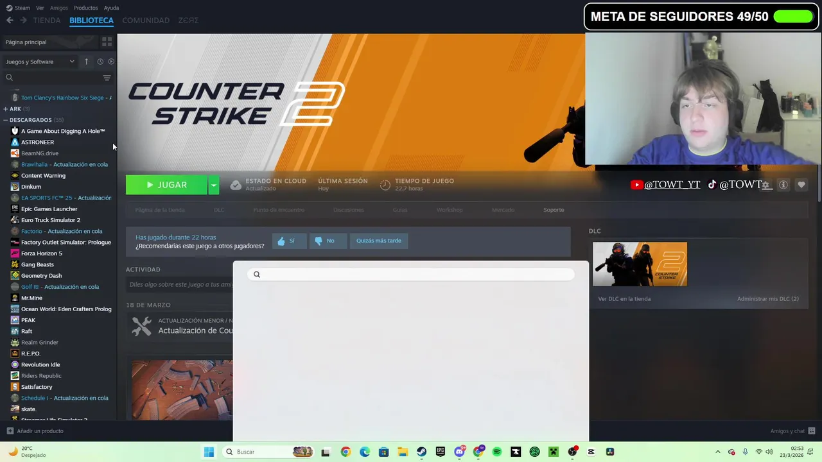Show hidden system tray icons
Viewport: 822px width, 462px height.
point(718,452)
